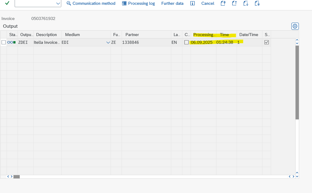Toggle the checked checkbox in the last column
This screenshot has width=312, height=193.
(267, 42)
